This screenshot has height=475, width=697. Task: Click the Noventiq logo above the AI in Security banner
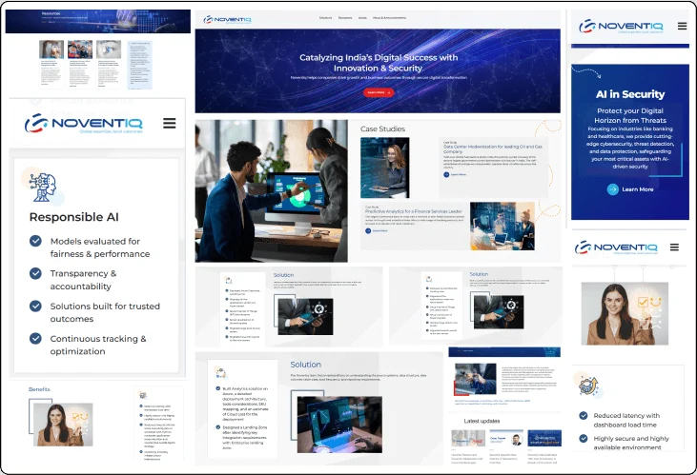tap(621, 27)
